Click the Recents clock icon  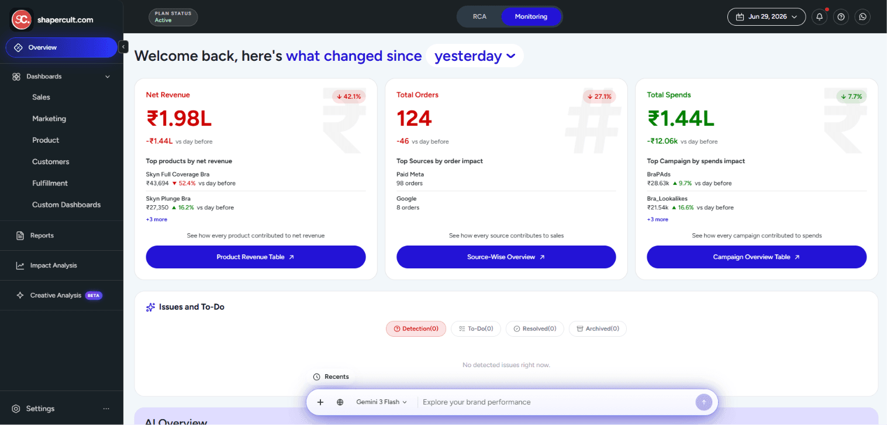[x=316, y=377]
